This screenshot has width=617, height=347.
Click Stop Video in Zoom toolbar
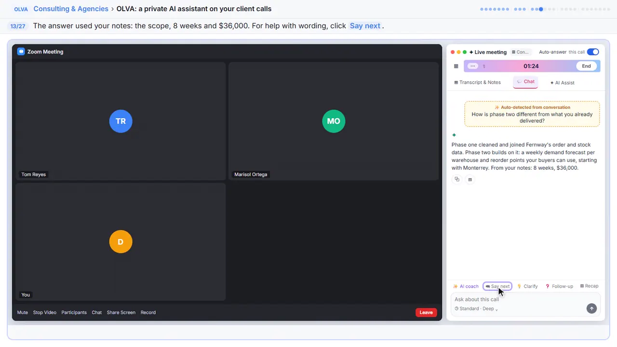click(x=45, y=312)
